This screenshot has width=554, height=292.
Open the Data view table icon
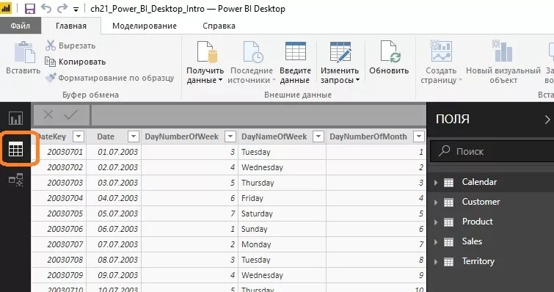point(15,150)
